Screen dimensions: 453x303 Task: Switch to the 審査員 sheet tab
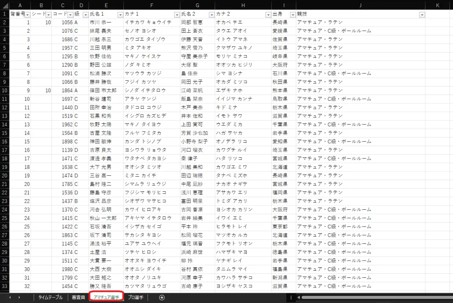78,297
